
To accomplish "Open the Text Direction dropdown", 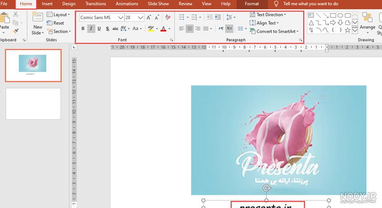I will coord(268,15).
